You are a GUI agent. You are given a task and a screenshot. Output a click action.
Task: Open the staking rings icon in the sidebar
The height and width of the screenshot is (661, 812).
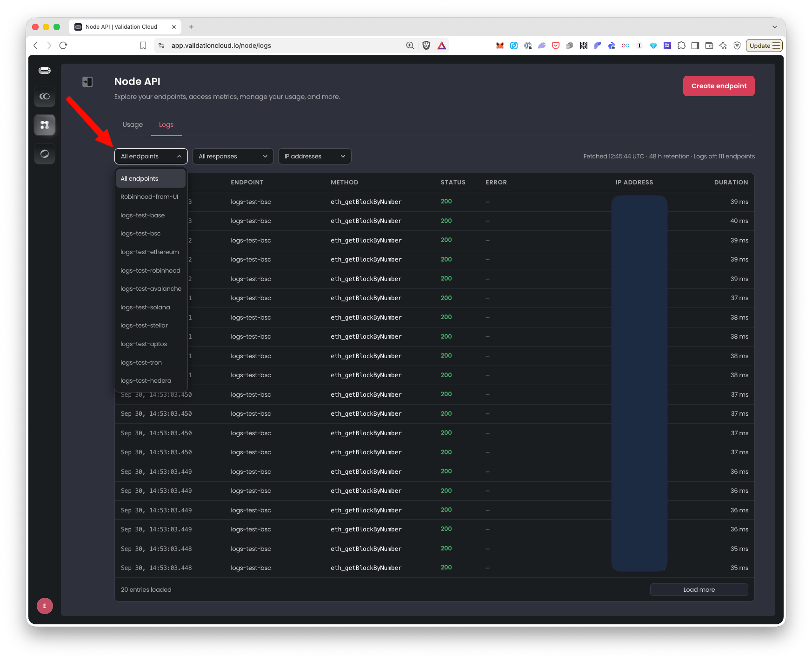[x=45, y=97]
